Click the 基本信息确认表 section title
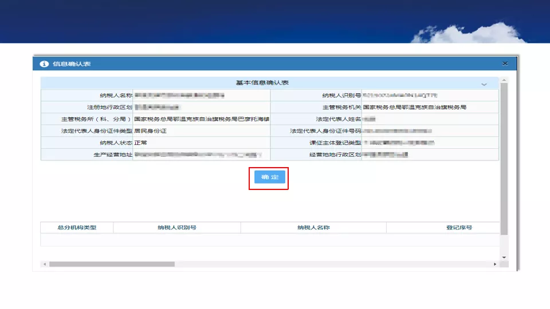The height and width of the screenshot is (309, 550). click(x=262, y=82)
